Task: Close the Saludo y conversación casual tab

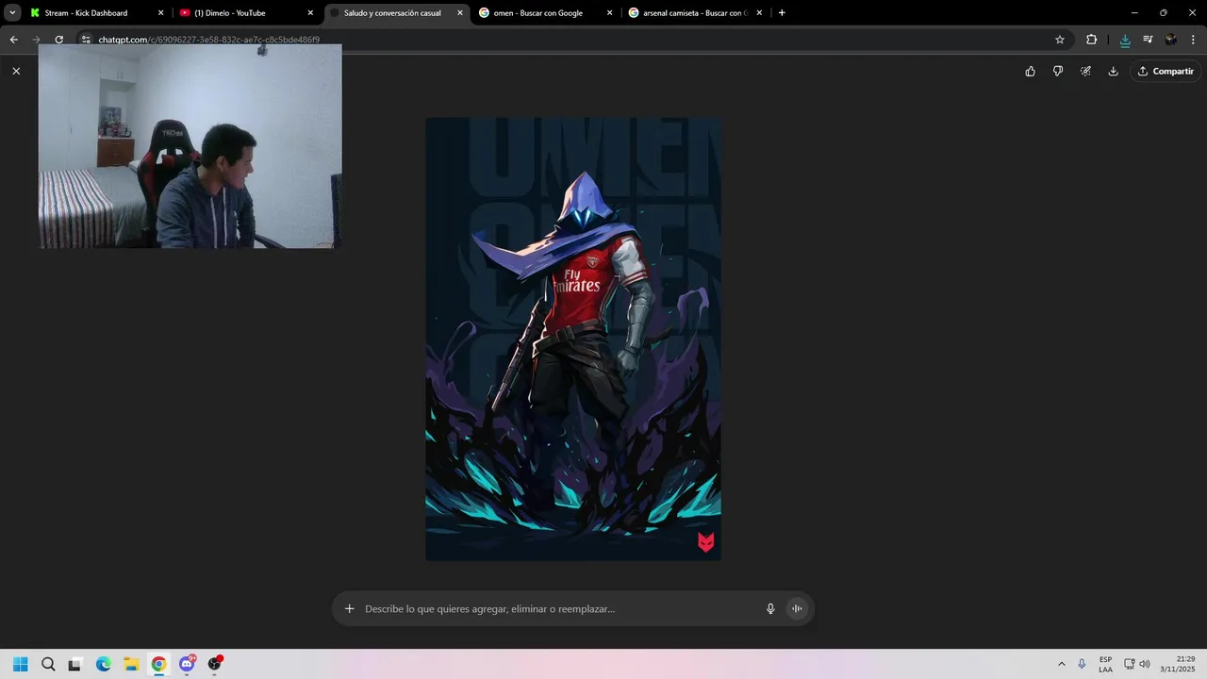Action: (460, 13)
